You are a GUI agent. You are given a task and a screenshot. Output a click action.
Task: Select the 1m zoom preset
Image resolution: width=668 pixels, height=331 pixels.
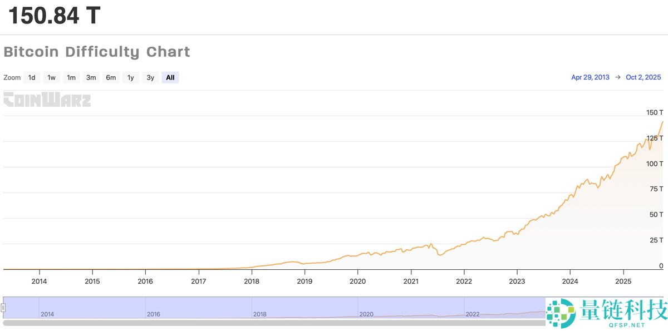pos(71,77)
